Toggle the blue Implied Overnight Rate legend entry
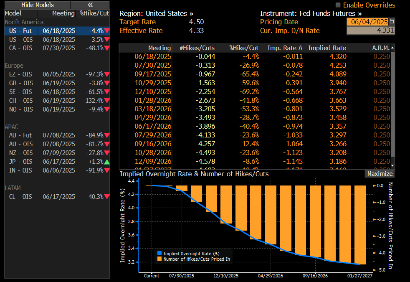Image resolution: width=410 pixels, height=282 pixels. (x=159, y=253)
